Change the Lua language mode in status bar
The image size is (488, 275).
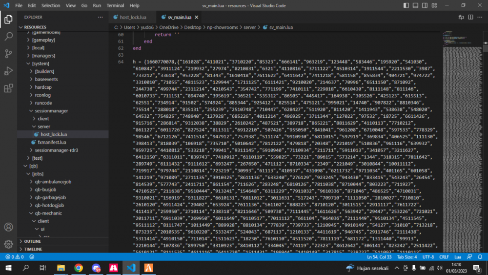458,256
